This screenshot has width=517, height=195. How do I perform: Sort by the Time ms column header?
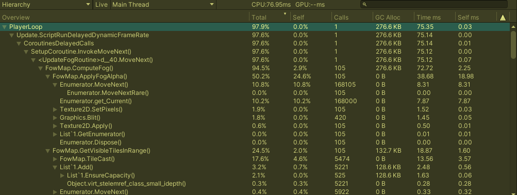(x=435, y=18)
